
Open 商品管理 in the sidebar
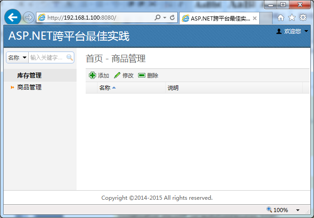(29, 87)
